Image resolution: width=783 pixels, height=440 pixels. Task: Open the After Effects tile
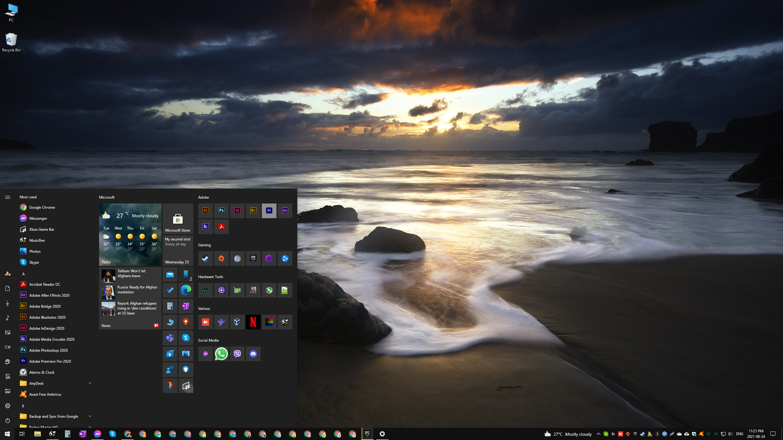click(285, 211)
